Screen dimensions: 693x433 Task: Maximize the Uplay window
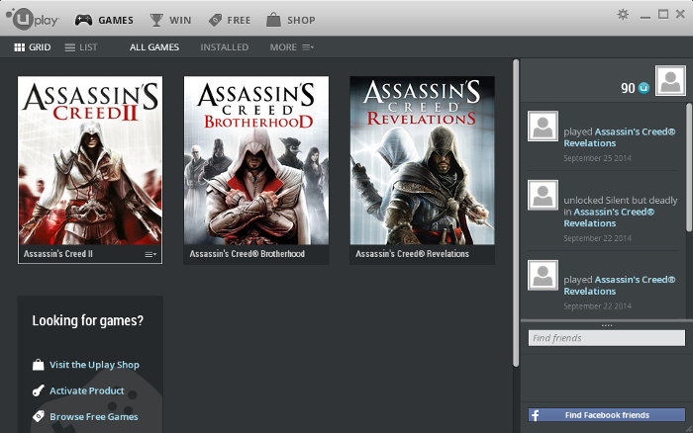pos(663,15)
